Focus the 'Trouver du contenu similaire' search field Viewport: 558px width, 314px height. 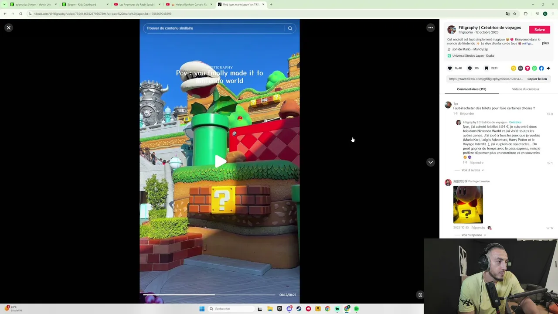click(214, 28)
